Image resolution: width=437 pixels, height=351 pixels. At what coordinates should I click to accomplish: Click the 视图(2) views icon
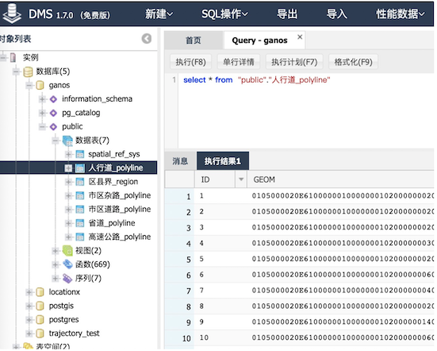[67, 251]
